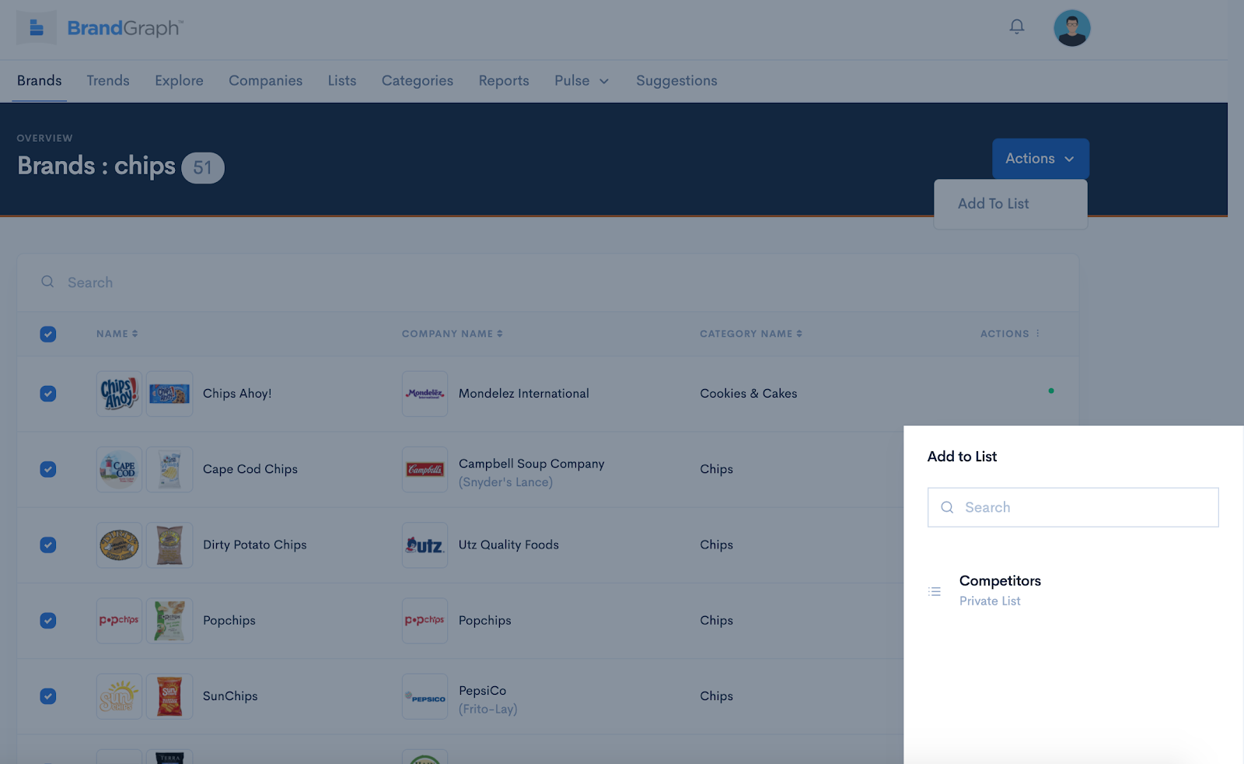Uncheck the SunChips row checkbox

48,696
